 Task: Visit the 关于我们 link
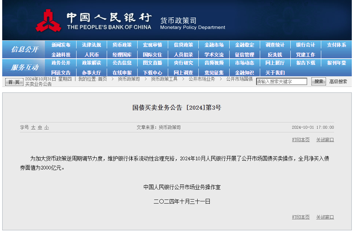(275, 73)
